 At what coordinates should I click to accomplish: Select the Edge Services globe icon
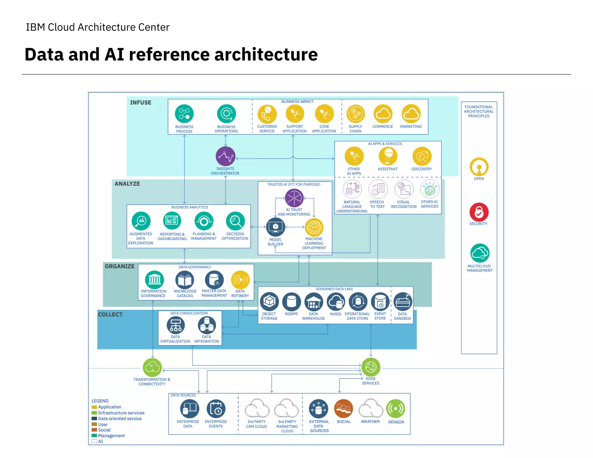tap(371, 367)
